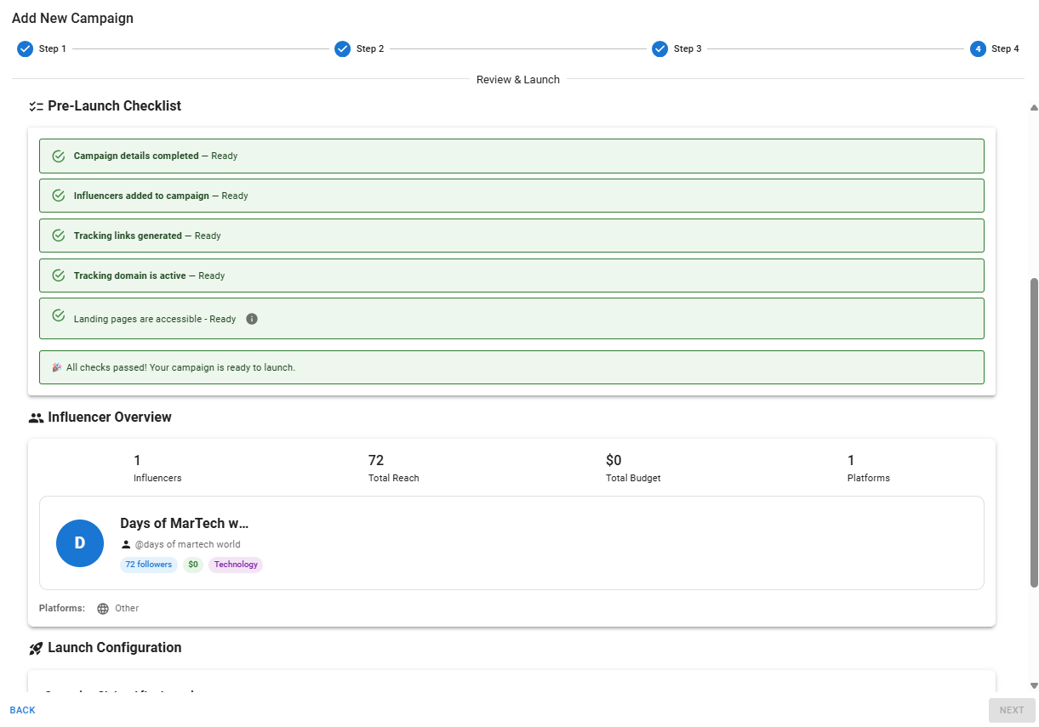Click the Tracking links generated check icon
The image size is (1039, 727).
[x=59, y=236]
